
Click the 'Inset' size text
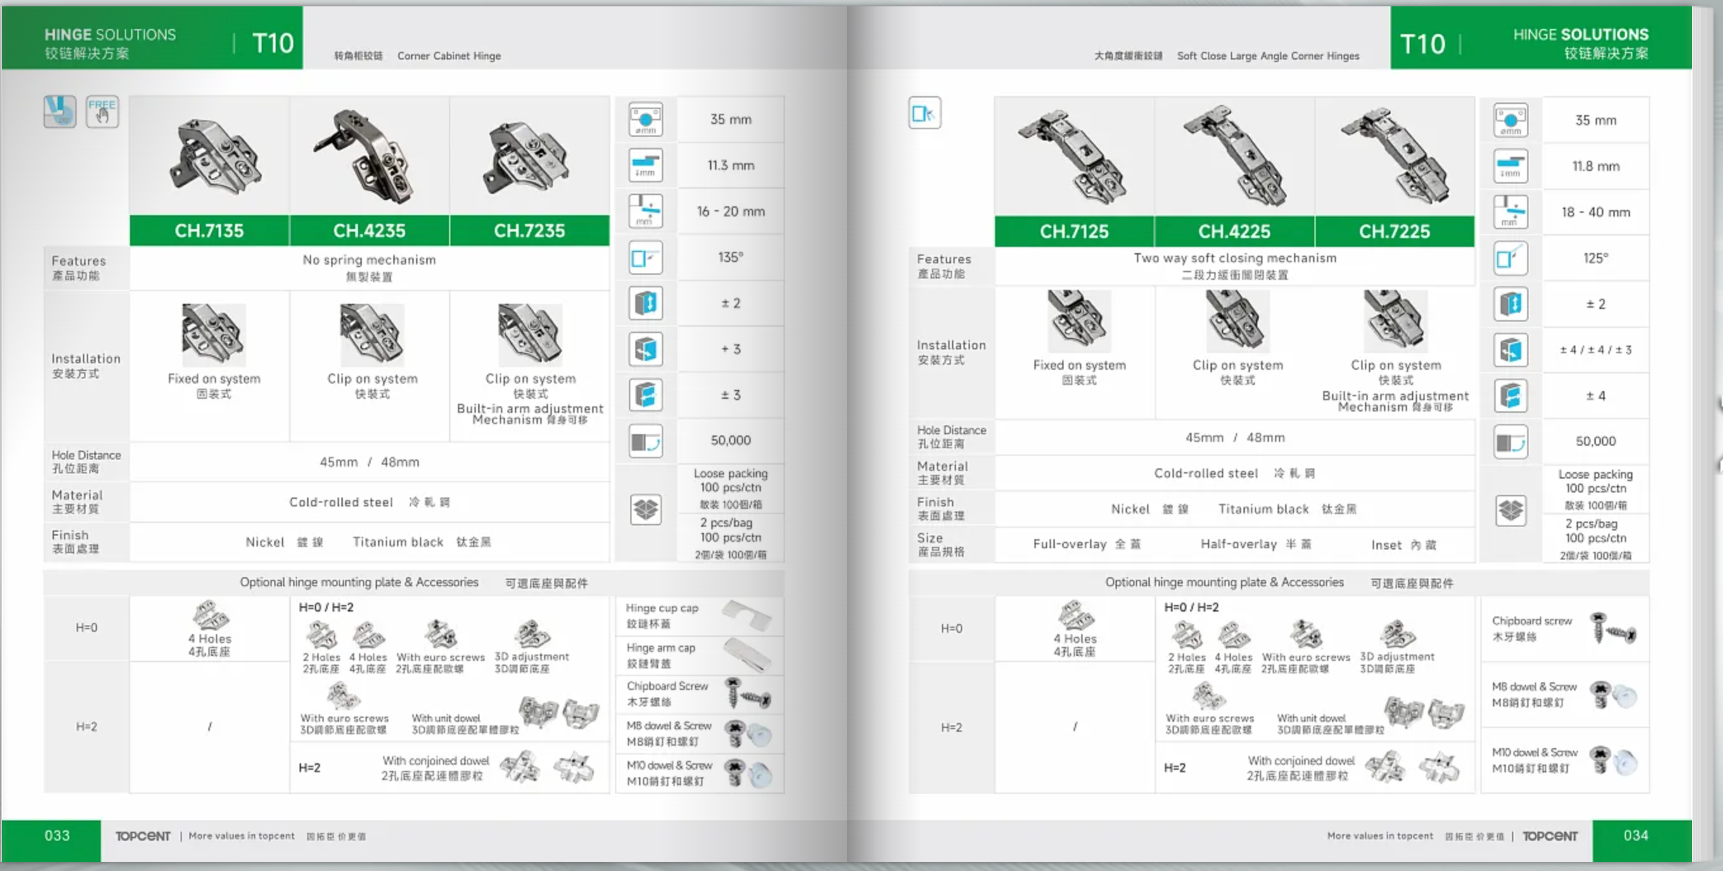[1386, 545]
